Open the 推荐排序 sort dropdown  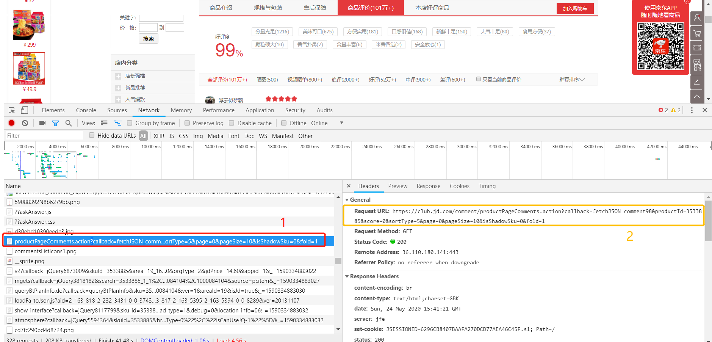[572, 79]
